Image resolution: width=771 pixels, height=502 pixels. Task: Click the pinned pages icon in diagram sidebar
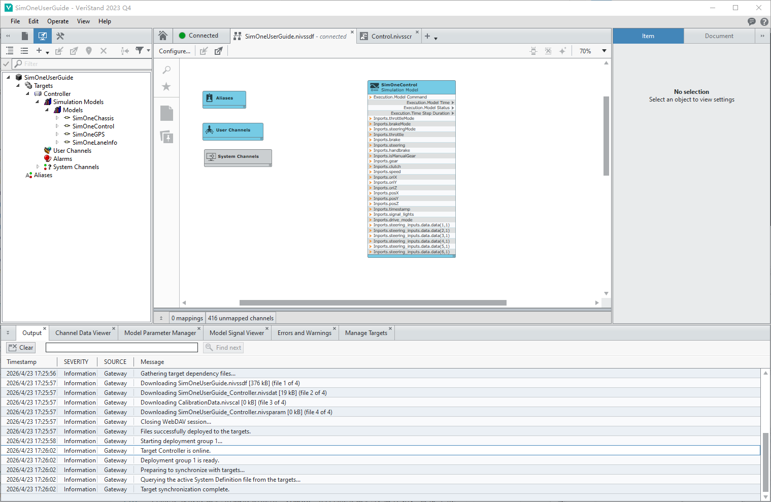pyautogui.click(x=166, y=137)
